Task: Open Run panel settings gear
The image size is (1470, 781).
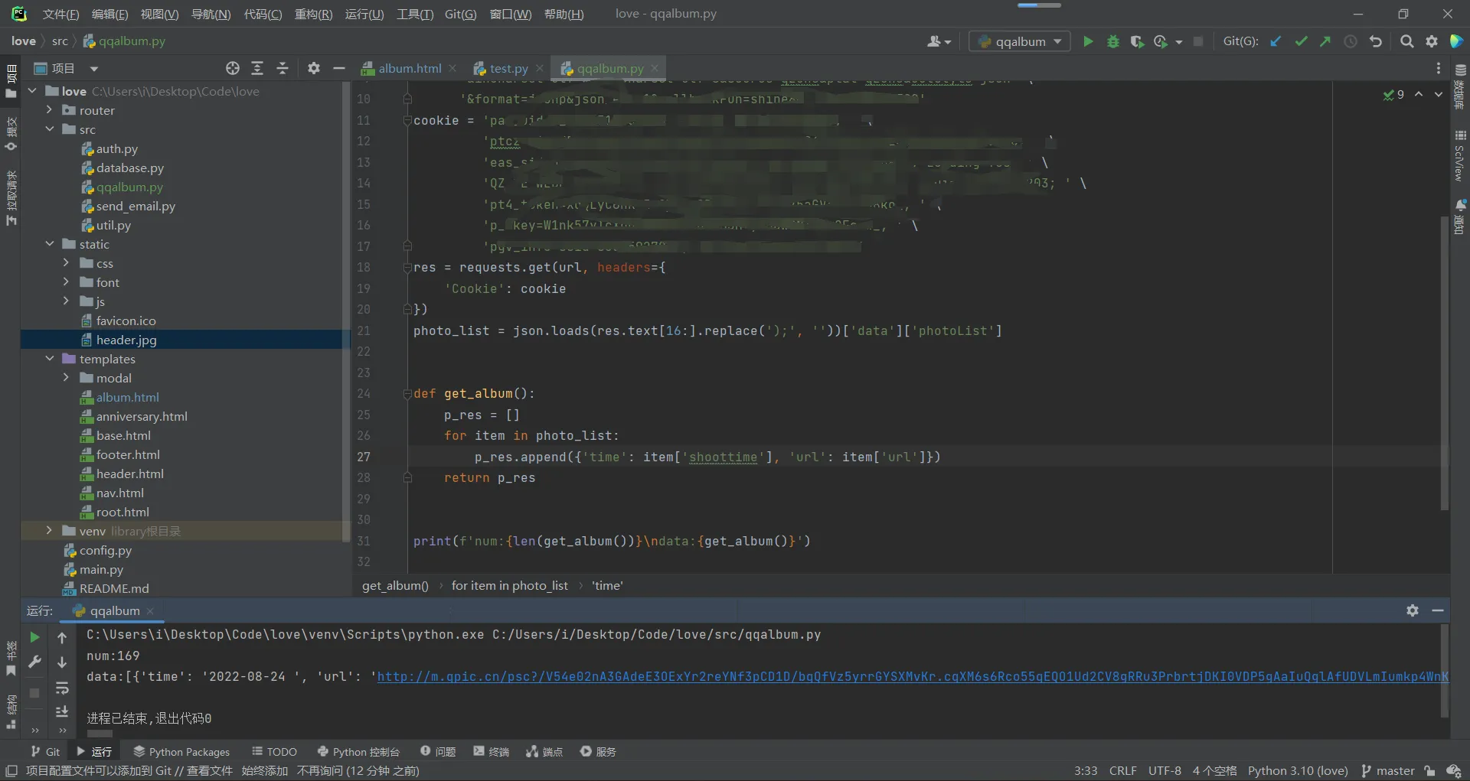Action: coord(1413,610)
